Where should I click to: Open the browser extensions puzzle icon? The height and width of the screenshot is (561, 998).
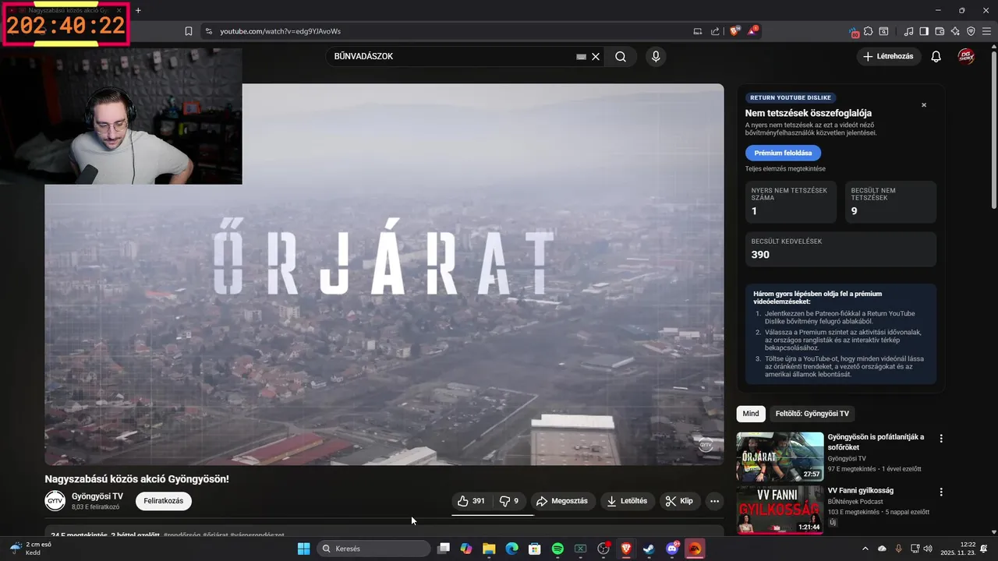[869, 31]
